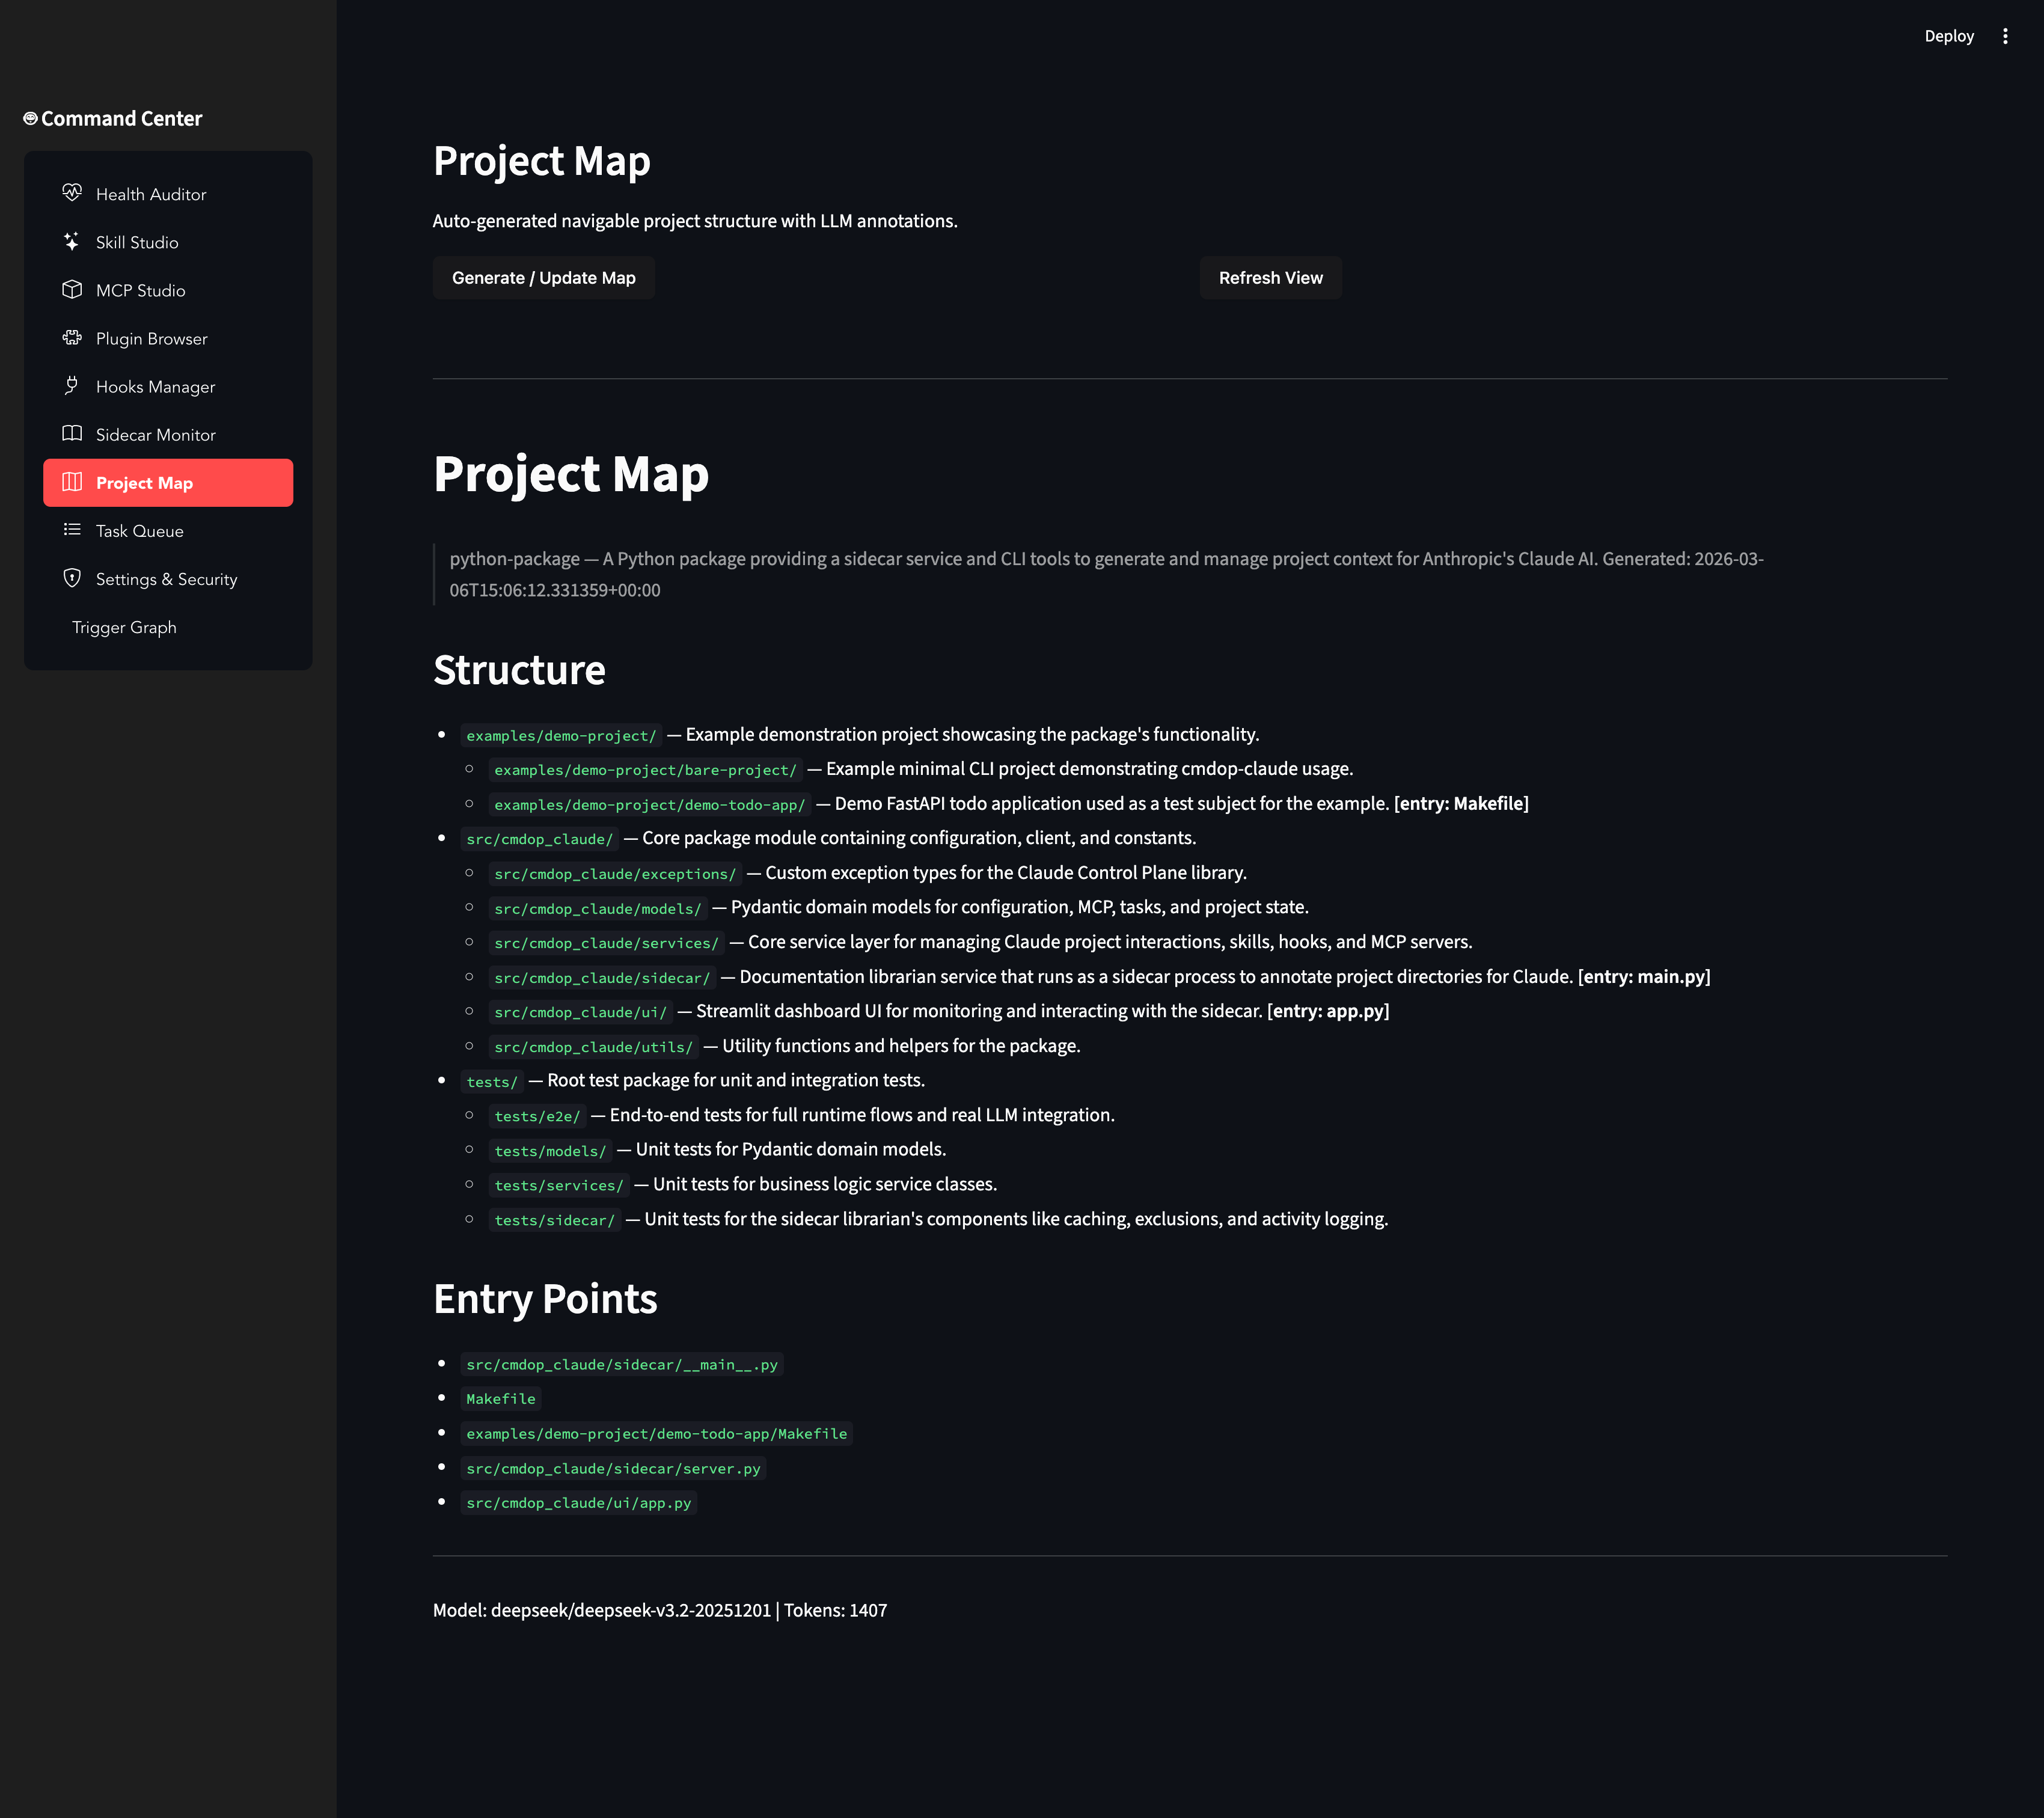Viewport: 2044px width, 1818px height.
Task: Click the Model and Tokens footer text
Action: pos(660,1610)
